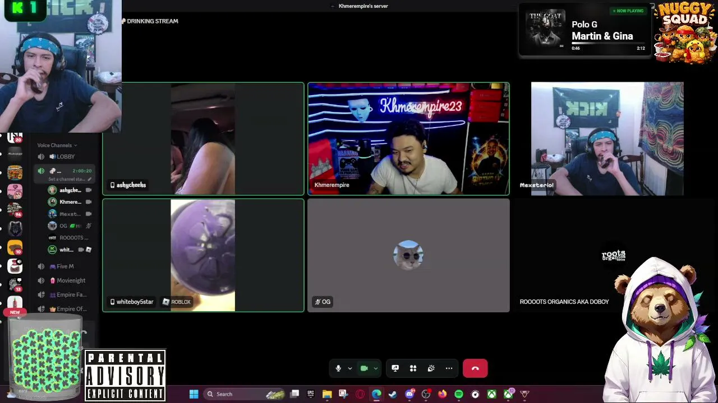The width and height of the screenshot is (718, 403).
Task: Open the server with the 96 badge
Action: point(15,209)
